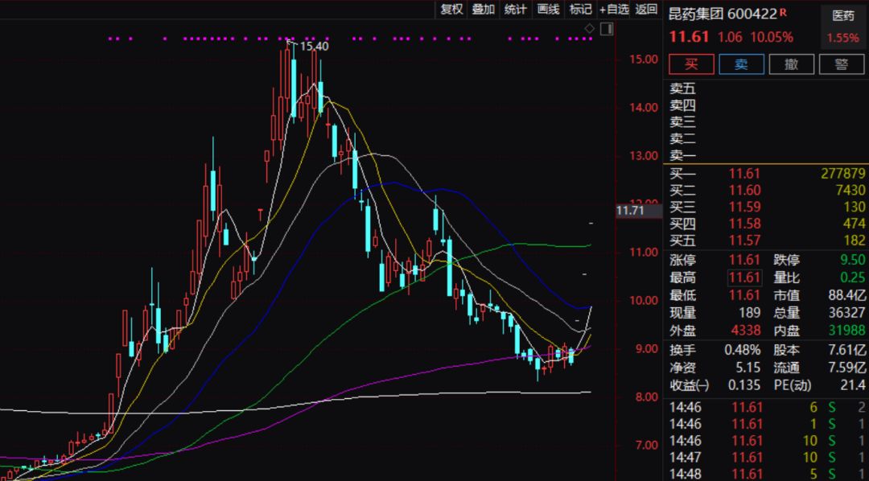Open the 统计 statistics tool
869x481 pixels.
coord(515,10)
